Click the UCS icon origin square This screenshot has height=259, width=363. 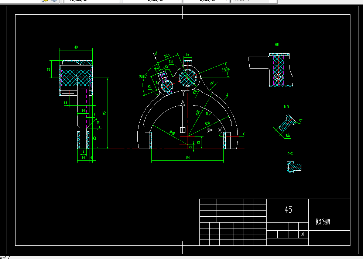[183, 130]
